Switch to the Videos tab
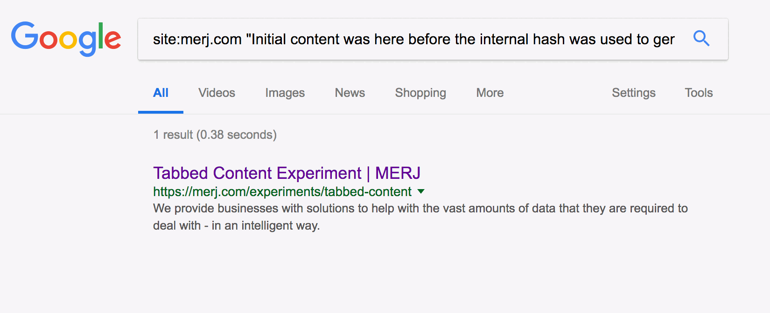 217,93
